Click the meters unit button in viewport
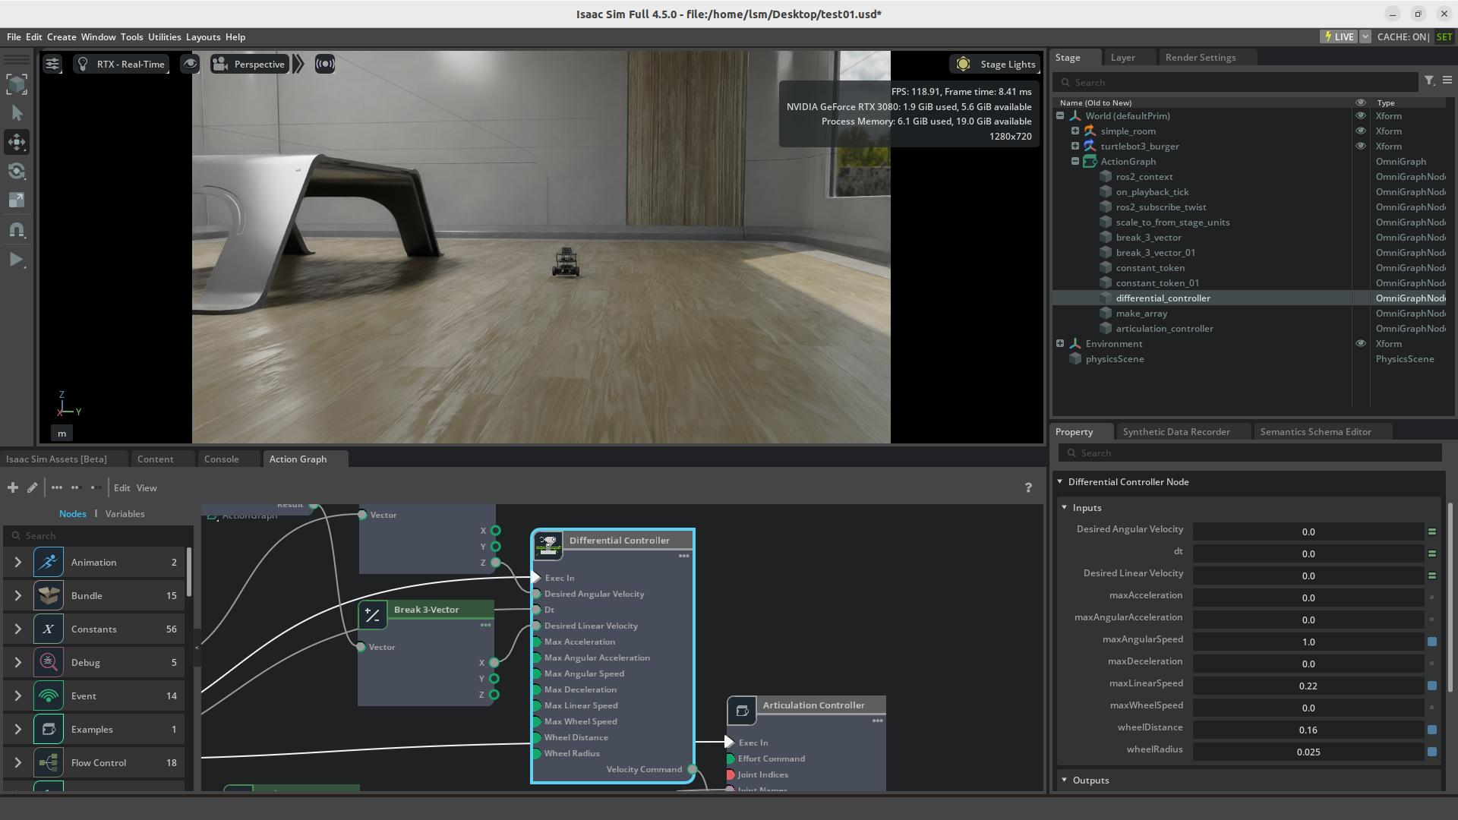1458x820 pixels. coord(62,434)
